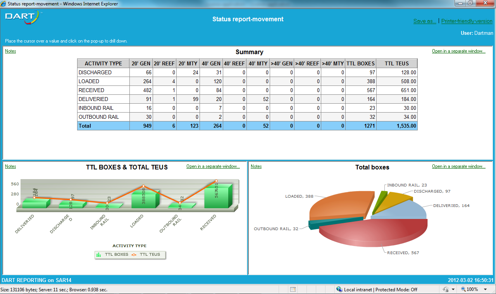Click the Local intranet globe icon
Image resolution: width=496 pixels, height=294 pixels.
click(339, 289)
